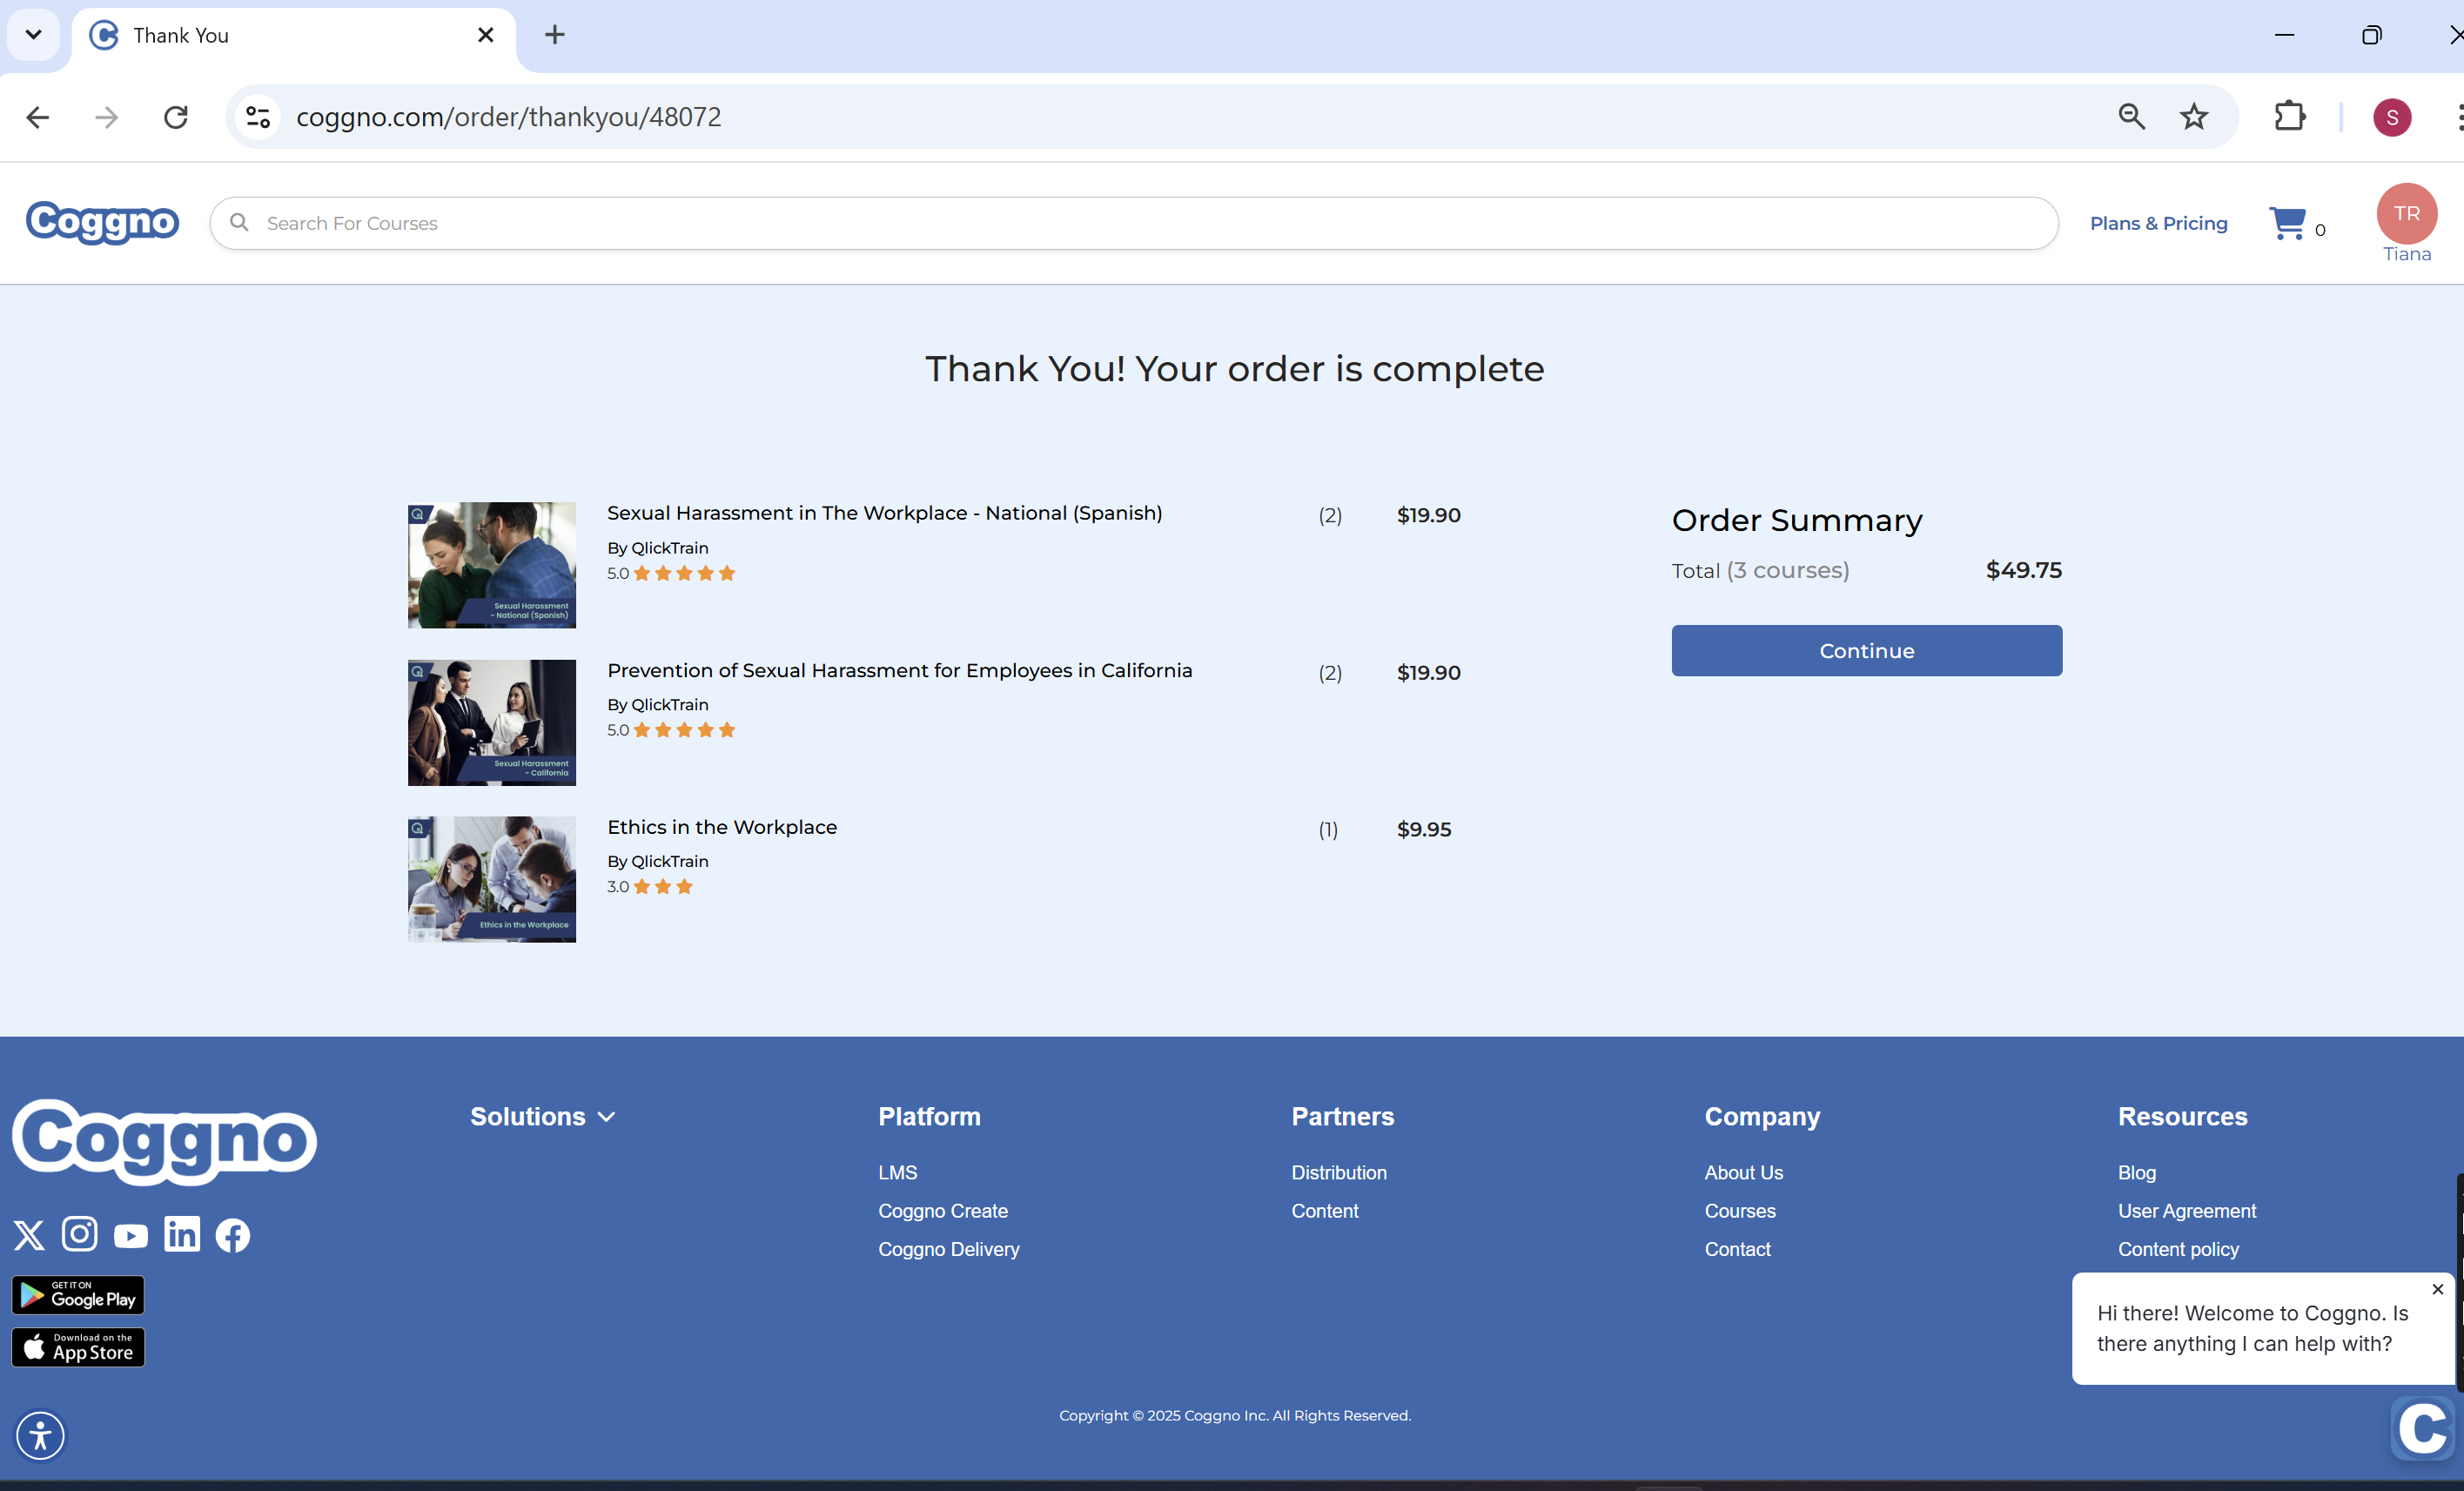This screenshot has height=1491, width=2464.
Task: Open Sexual Harassment National Spanish thumbnail
Action: pos(491,565)
